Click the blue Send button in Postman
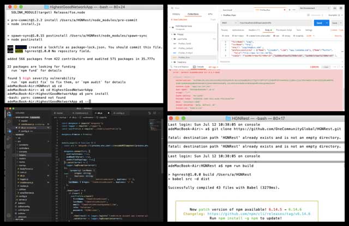This screenshot has width=349, height=226. [x=320, y=23]
